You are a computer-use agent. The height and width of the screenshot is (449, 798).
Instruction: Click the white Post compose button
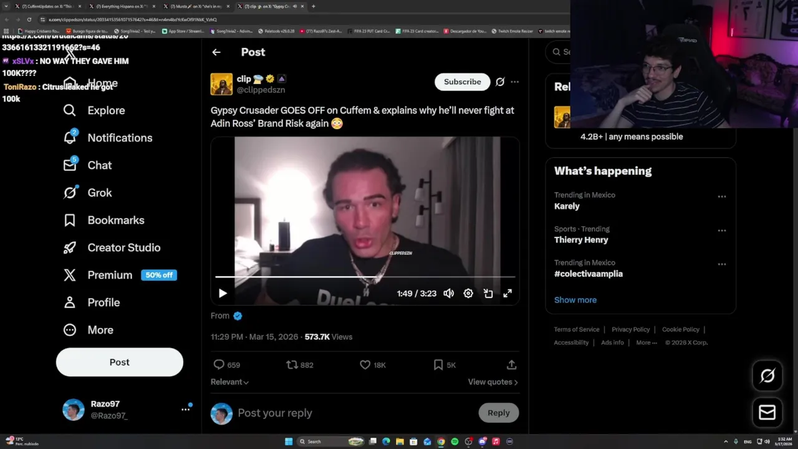point(120,362)
